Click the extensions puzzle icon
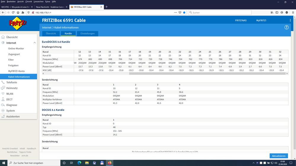The height and width of the screenshot is (166, 296). click(23, 12)
